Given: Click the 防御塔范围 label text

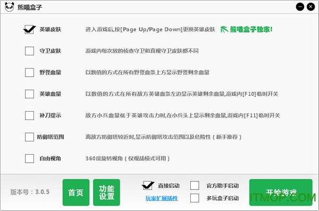Looking at the screenshot, I should [51, 137].
